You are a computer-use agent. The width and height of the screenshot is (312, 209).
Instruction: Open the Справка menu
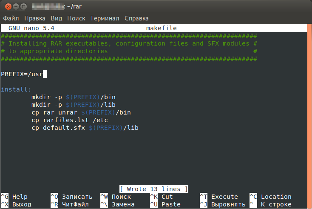(x=136, y=18)
